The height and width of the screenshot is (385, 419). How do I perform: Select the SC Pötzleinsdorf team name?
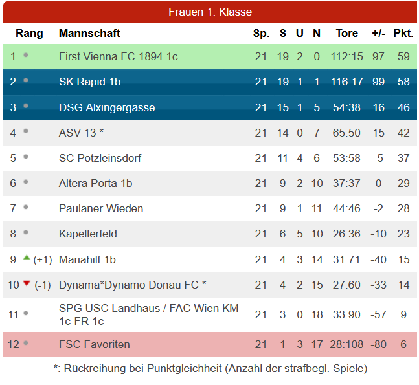100,158
